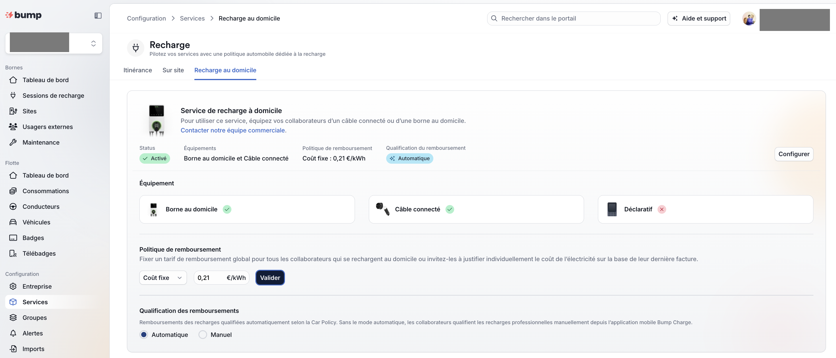Viewport: 836px width, 358px height.
Task: Click the Valider button
Action: [x=270, y=278]
